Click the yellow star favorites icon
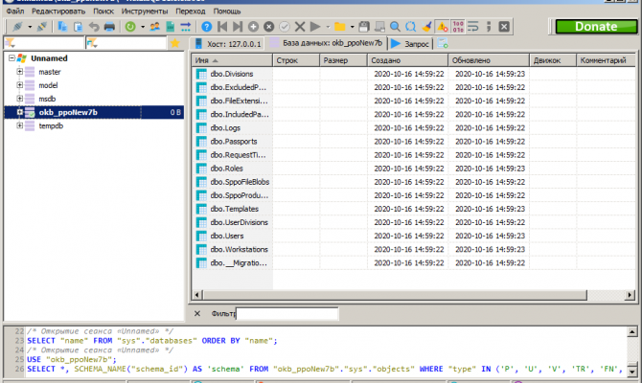This screenshot has height=383, width=642. (x=174, y=43)
